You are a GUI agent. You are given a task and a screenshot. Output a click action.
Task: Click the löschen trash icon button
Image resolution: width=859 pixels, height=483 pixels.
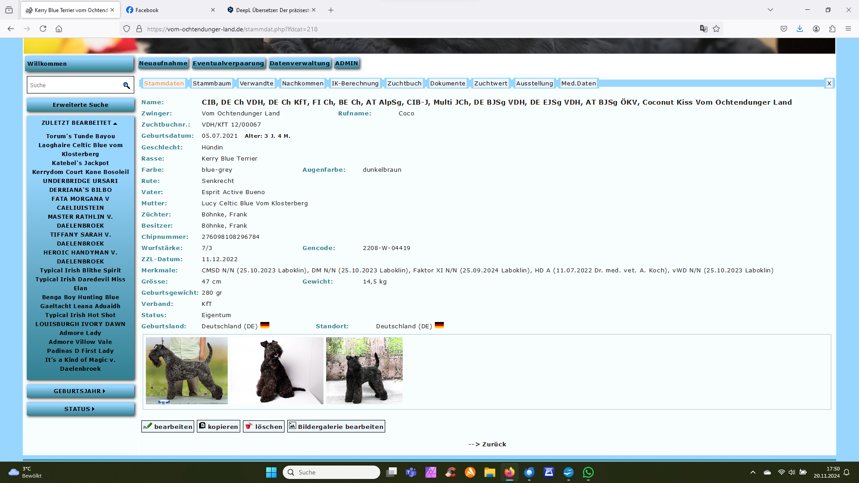click(249, 426)
